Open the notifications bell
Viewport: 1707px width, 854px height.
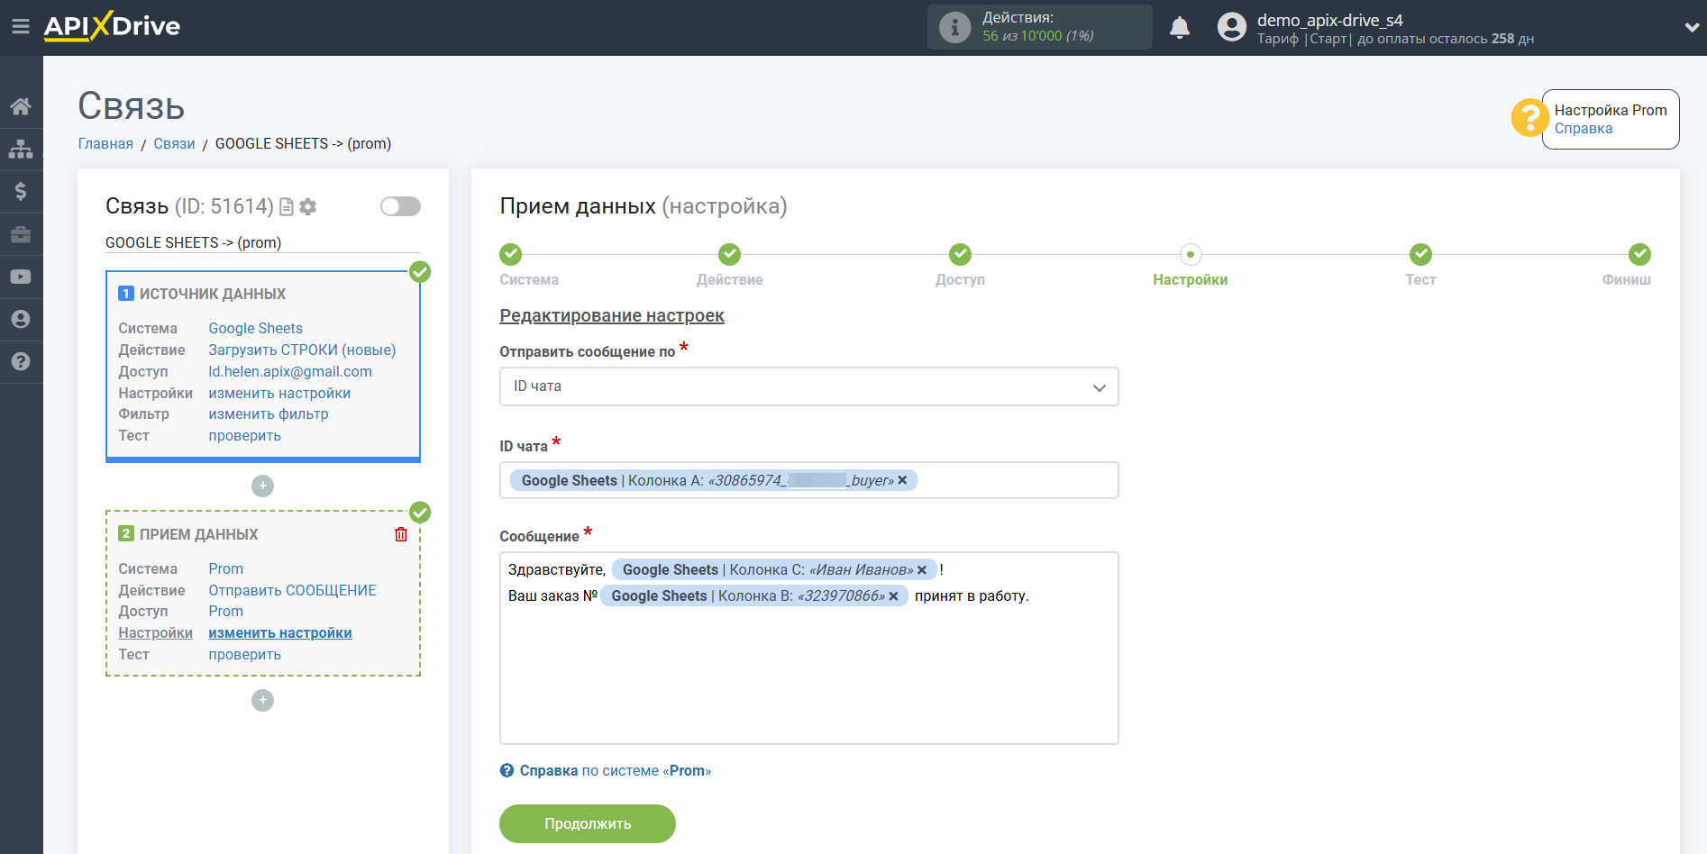pos(1179,27)
